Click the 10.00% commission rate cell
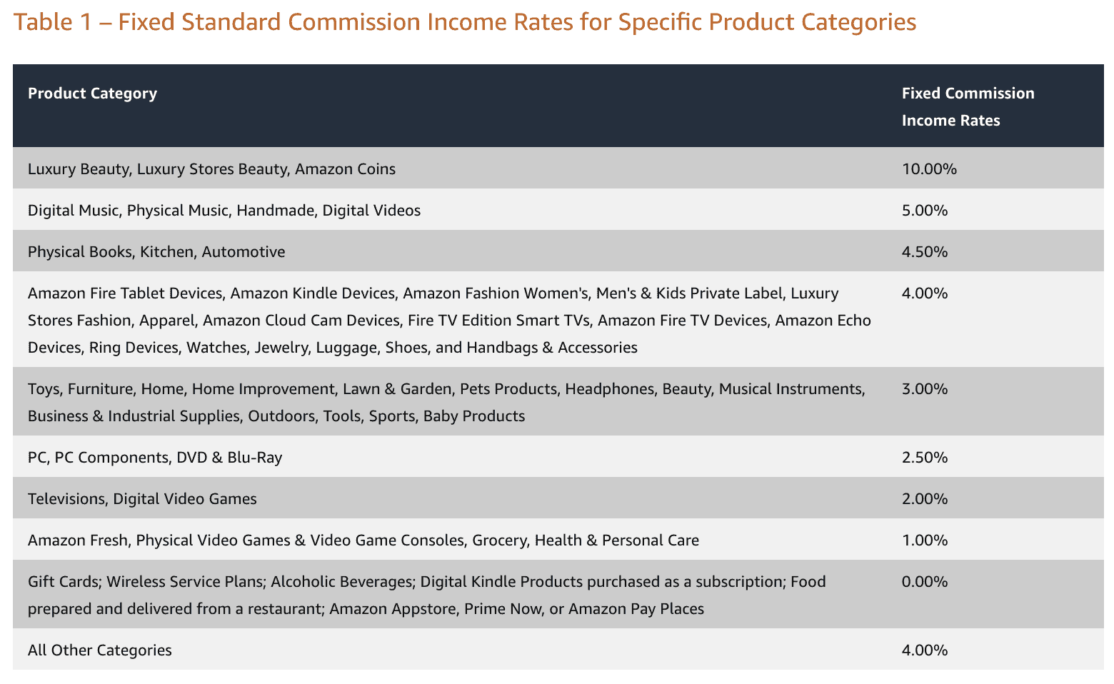The height and width of the screenshot is (684, 1114). (x=929, y=169)
